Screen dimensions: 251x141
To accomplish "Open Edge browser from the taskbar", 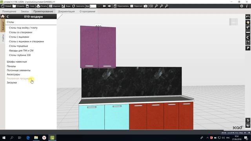I will (x=28, y=137).
